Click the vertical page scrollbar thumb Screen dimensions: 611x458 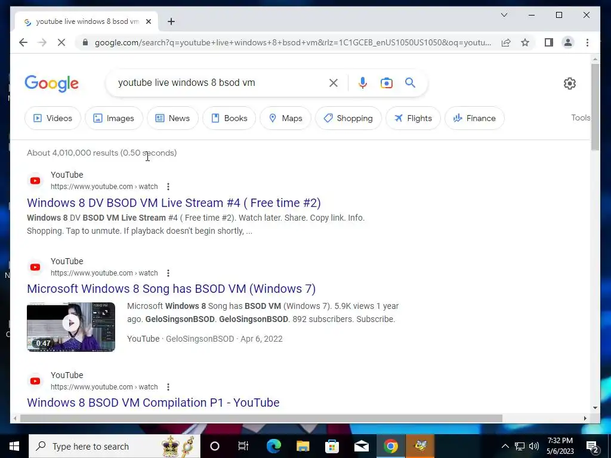click(x=595, y=107)
